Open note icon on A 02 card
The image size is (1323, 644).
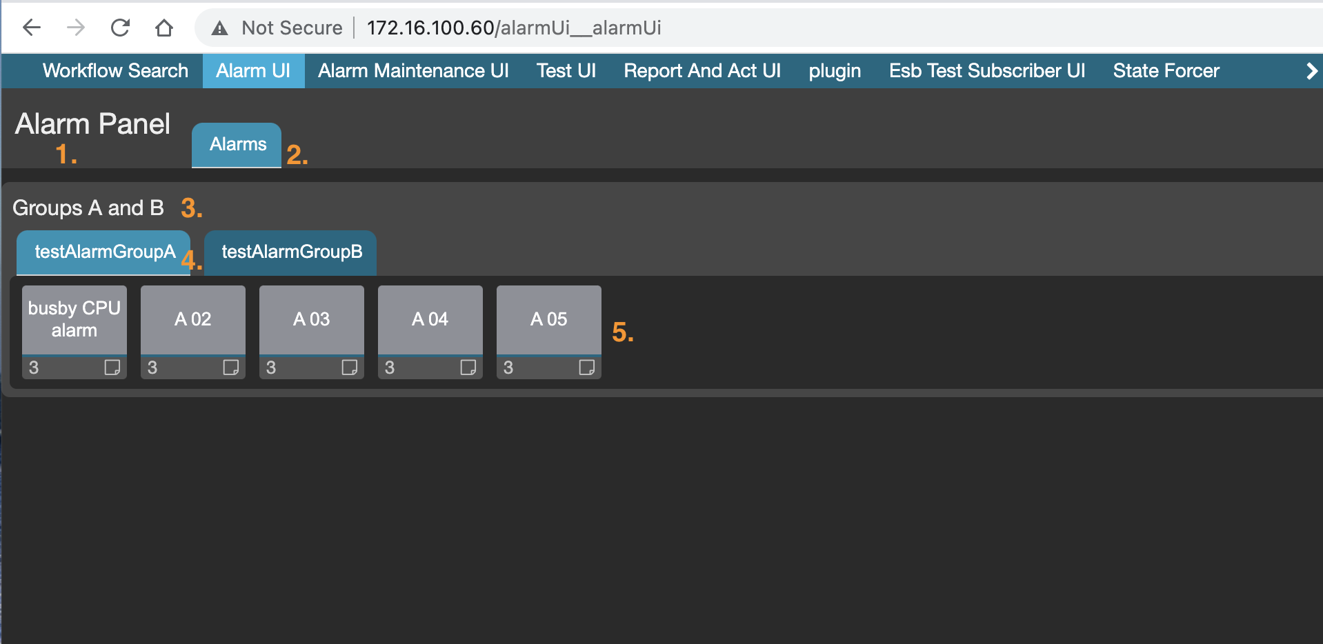coord(230,367)
